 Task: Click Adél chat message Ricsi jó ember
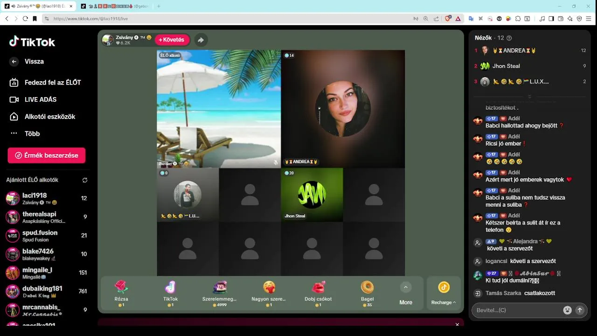point(506,144)
